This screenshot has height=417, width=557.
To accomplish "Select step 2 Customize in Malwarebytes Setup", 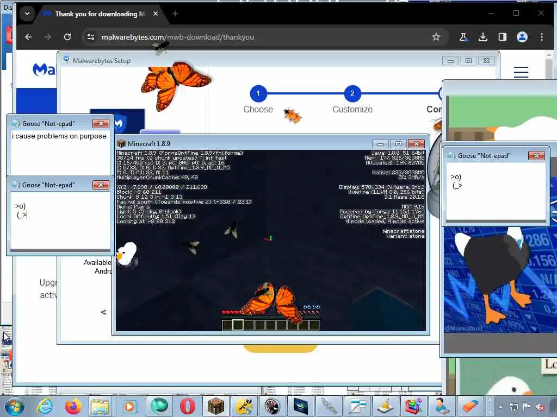I will [x=352, y=93].
